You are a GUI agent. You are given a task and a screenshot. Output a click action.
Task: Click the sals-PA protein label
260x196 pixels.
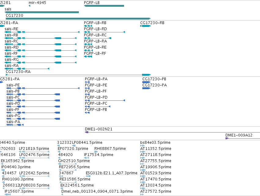(x=13, y=122)
